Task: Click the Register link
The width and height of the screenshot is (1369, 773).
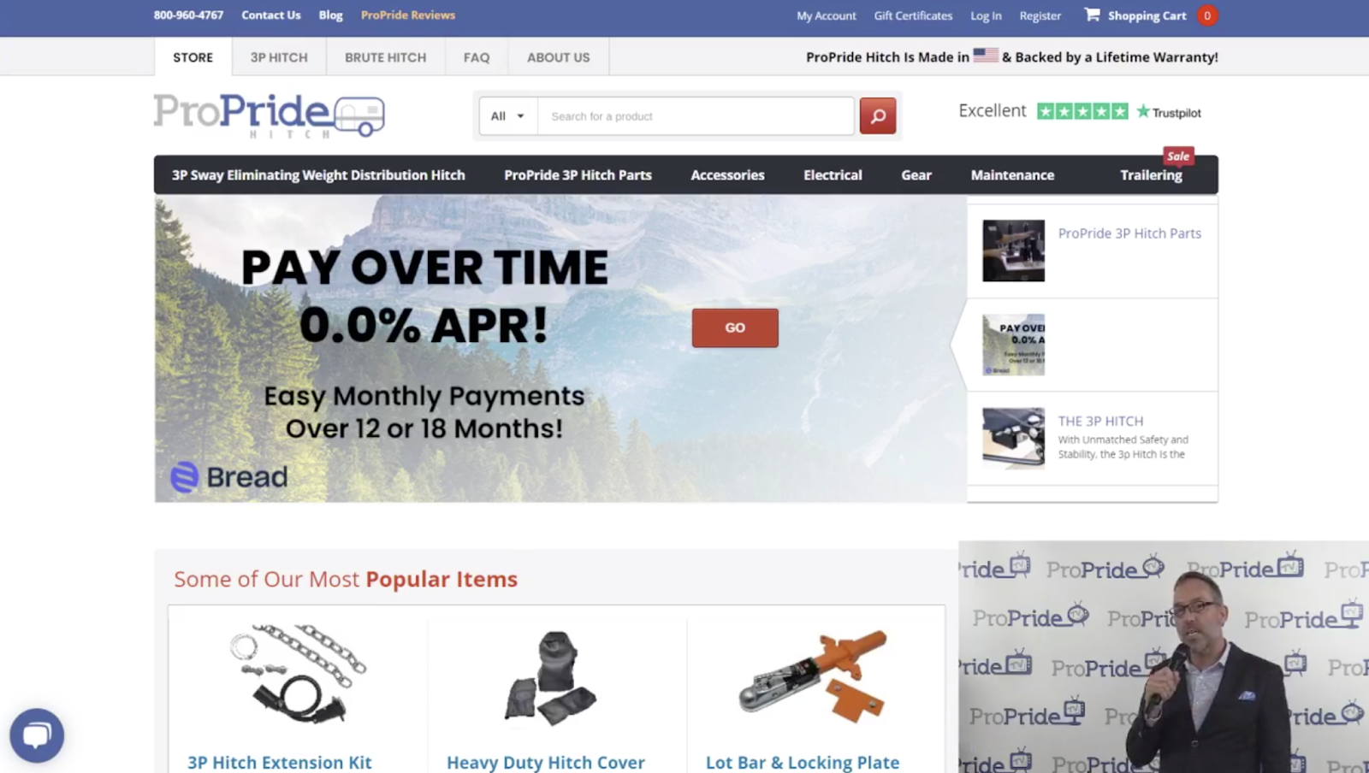Action: pyautogui.click(x=1040, y=15)
